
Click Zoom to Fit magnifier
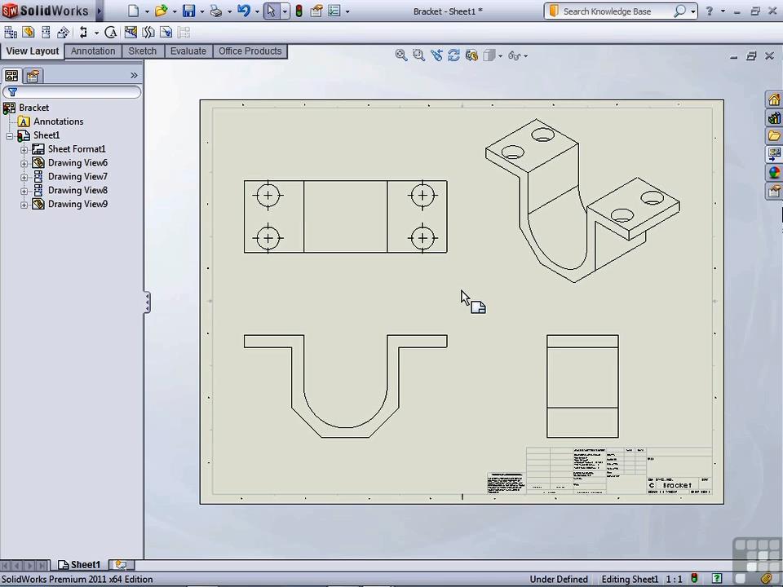(x=401, y=55)
